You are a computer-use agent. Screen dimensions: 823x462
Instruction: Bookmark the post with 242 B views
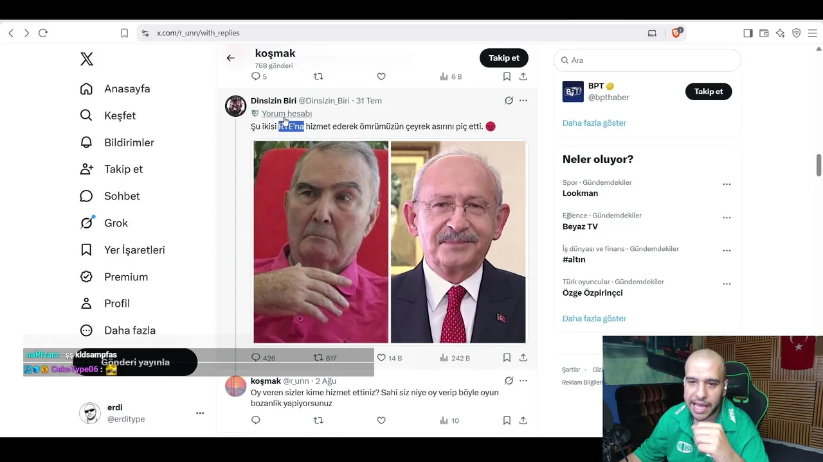coord(507,358)
